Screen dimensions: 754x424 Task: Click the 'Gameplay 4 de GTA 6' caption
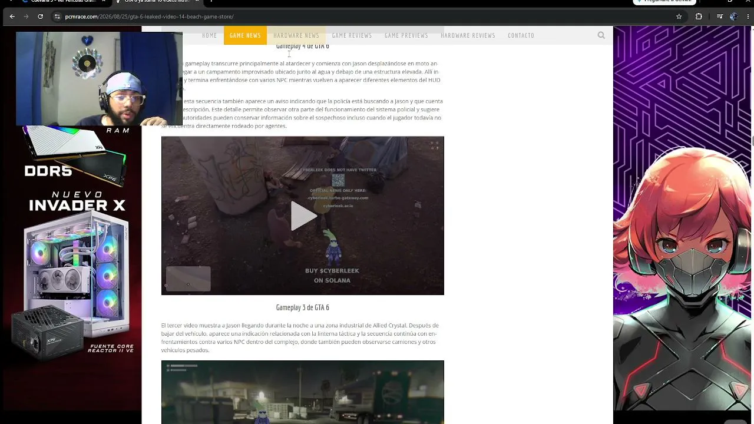pyautogui.click(x=303, y=46)
